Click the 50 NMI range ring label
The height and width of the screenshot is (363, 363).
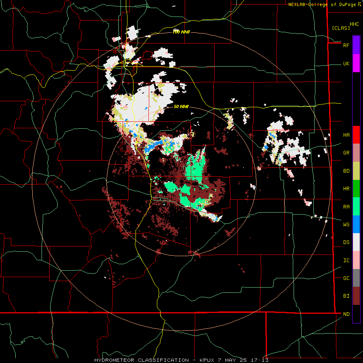tap(181, 106)
